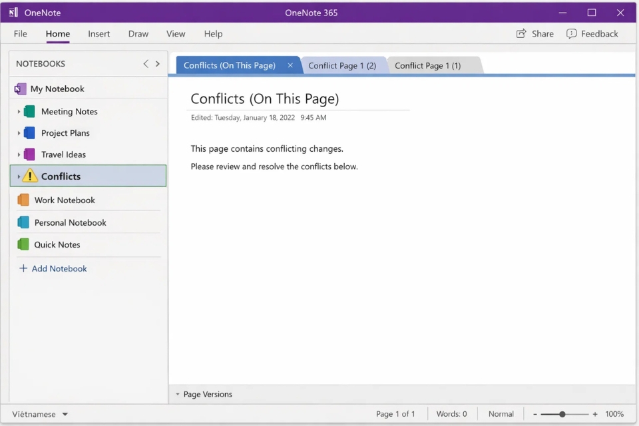Click the Words: 0 count in the status bar
This screenshot has width=639, height=426.
tap(451, 414)
